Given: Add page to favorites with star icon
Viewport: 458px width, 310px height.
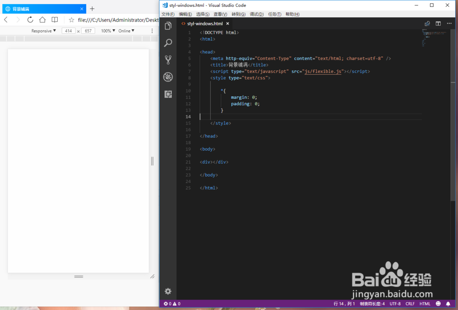Looking at the screenshot, I should point(71,20).
